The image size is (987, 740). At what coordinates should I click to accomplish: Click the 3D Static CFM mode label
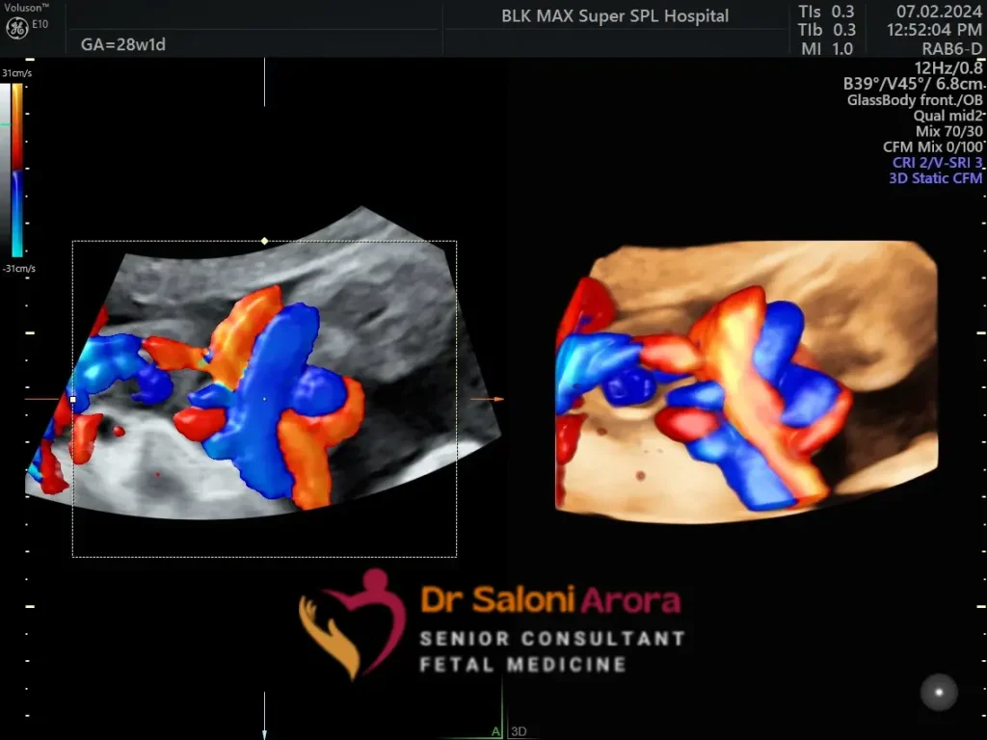[x=935, y=178]
